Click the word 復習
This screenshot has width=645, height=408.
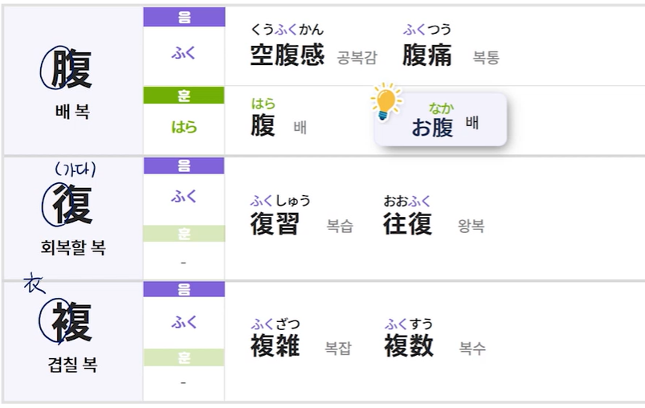275,224
